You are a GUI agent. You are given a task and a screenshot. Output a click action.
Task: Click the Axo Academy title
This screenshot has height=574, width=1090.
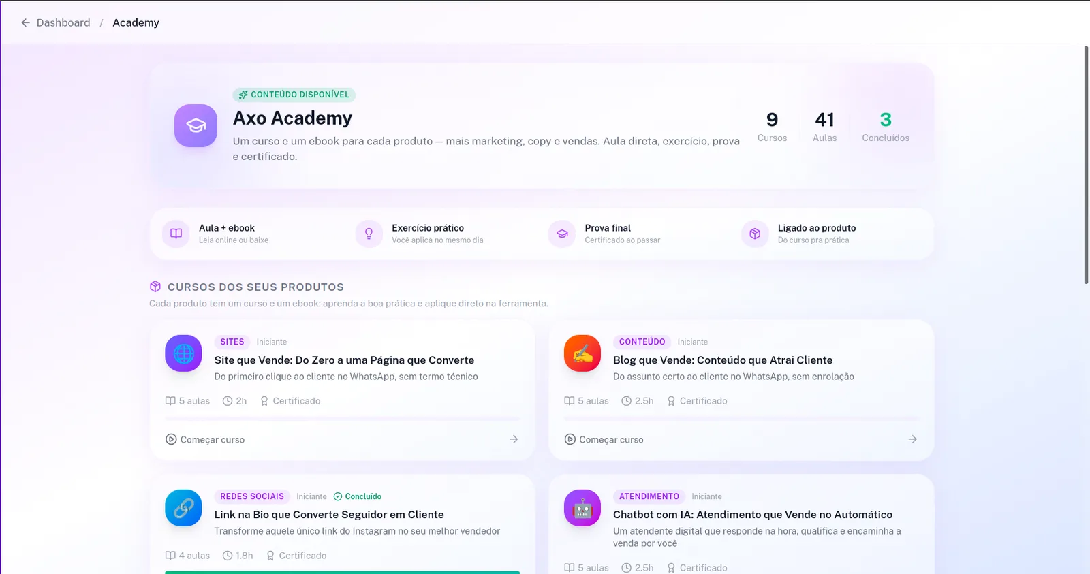[292, 118]
